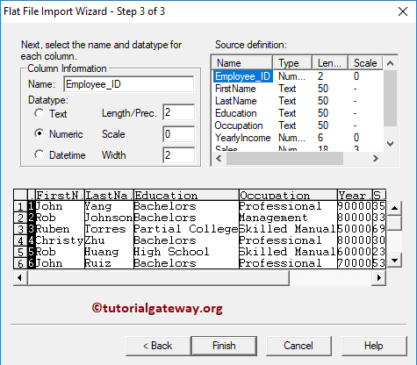This screenshot has width=417, height=365.
Task: Click the column Name input field
Action: [x=129, y=84]
